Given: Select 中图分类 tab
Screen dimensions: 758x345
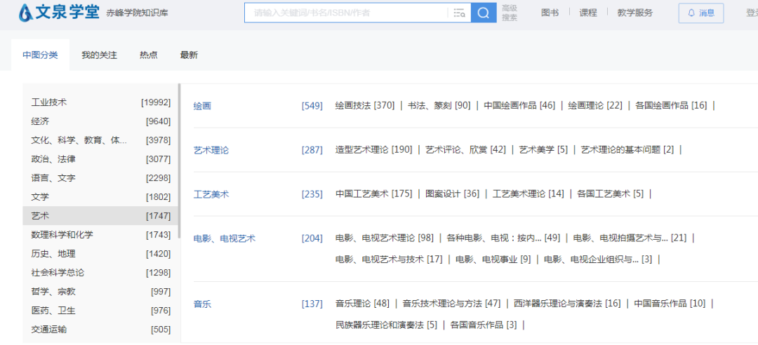Looking at the screenshot, I should [x=40, y=55].
